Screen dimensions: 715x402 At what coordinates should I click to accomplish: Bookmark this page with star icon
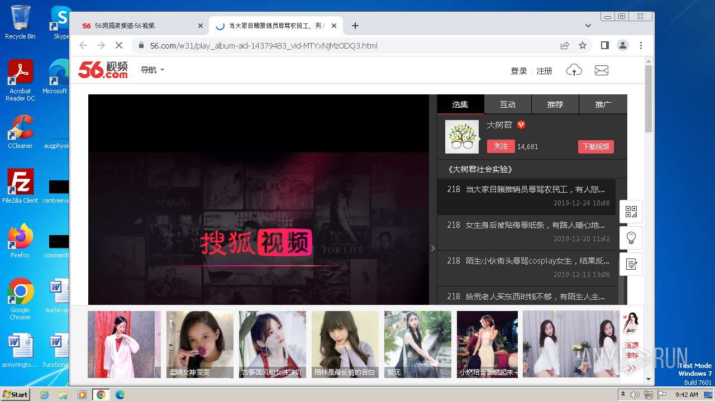583,46
